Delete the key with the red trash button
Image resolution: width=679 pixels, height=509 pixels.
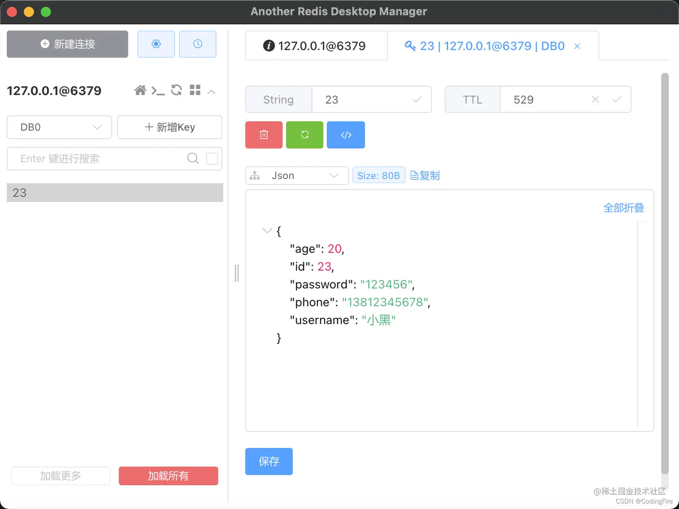(264, 135)
